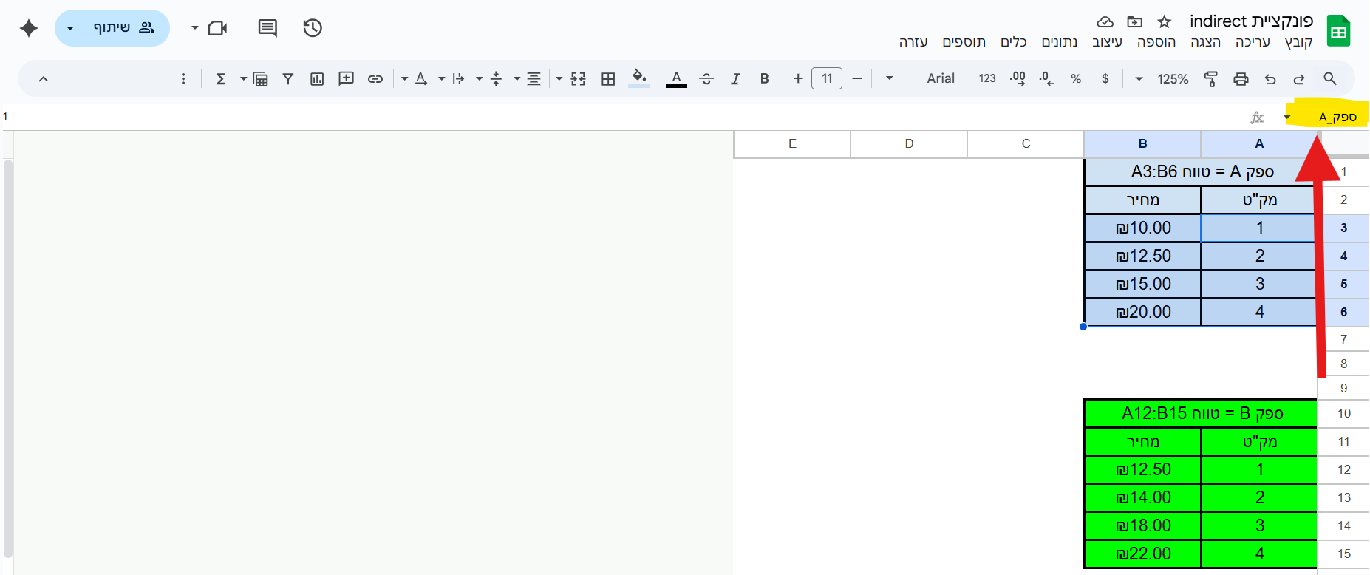The image size is (1370, 575).
Task: Open the עריכה menu
Action: coord(1253,42)
